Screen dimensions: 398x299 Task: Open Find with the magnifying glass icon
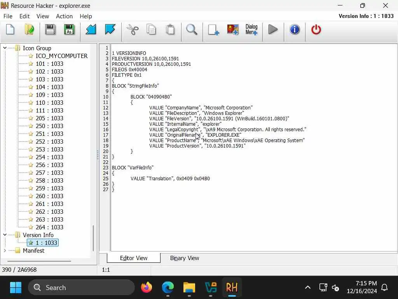[x=192, y=30]
